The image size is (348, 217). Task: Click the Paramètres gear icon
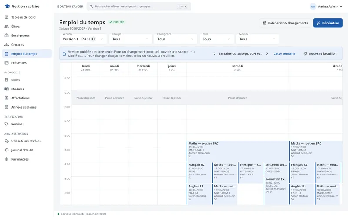7,159
